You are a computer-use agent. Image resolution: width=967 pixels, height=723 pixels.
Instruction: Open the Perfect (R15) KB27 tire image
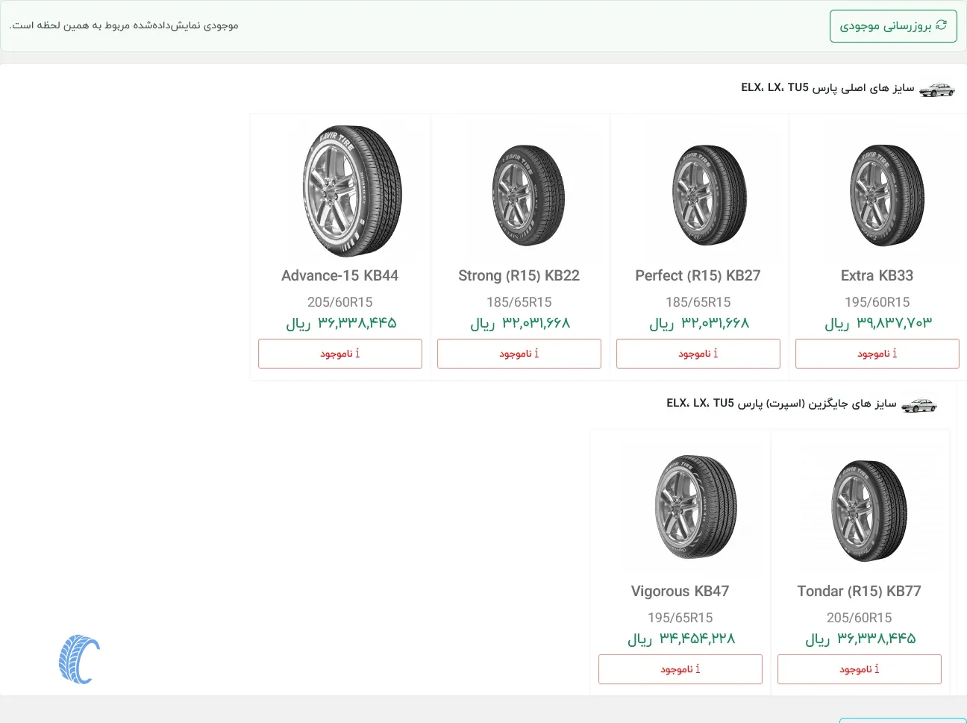point(709,195)
